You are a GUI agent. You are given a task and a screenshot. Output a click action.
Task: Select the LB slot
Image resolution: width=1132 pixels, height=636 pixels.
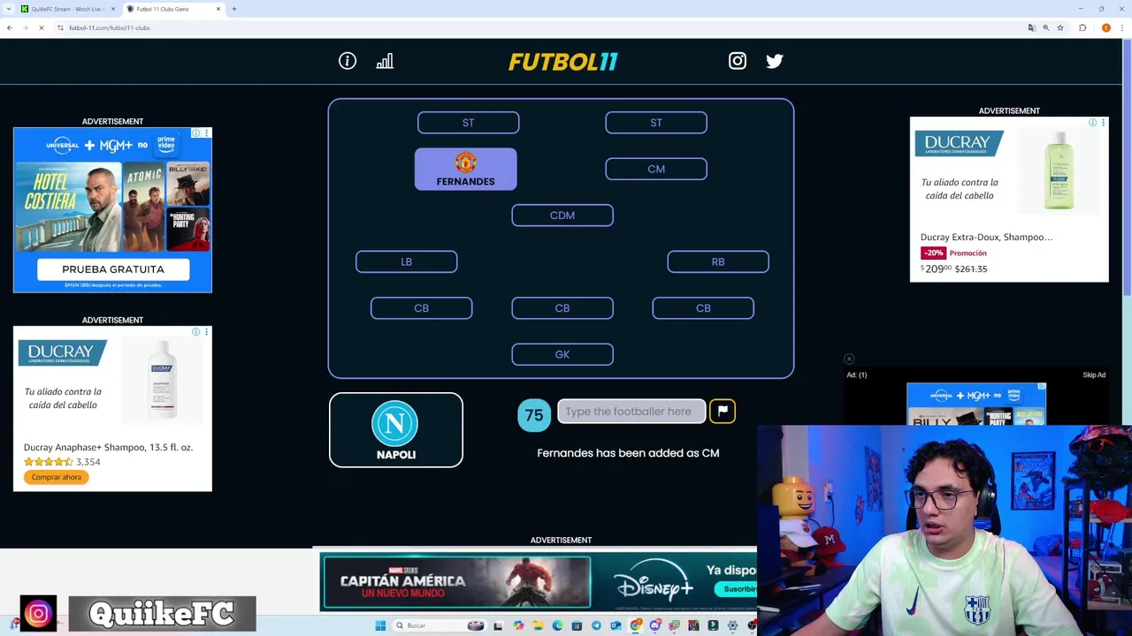[x=407, y=261]
